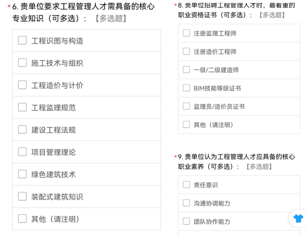Click the blue shirt skin icon
The height and width of the screenshot is (236, 306).
pos(298,218)
